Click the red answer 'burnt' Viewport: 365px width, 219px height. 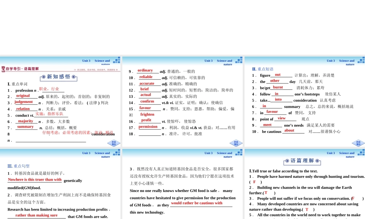point(278,87)
